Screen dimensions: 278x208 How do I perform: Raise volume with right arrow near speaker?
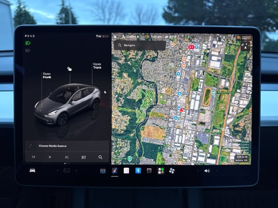point(217,171)
